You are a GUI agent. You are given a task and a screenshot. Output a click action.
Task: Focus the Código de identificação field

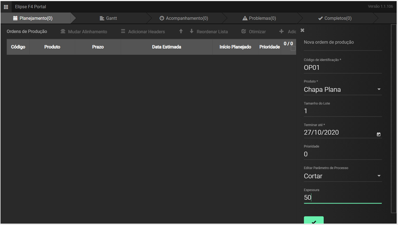click(343, 68)
